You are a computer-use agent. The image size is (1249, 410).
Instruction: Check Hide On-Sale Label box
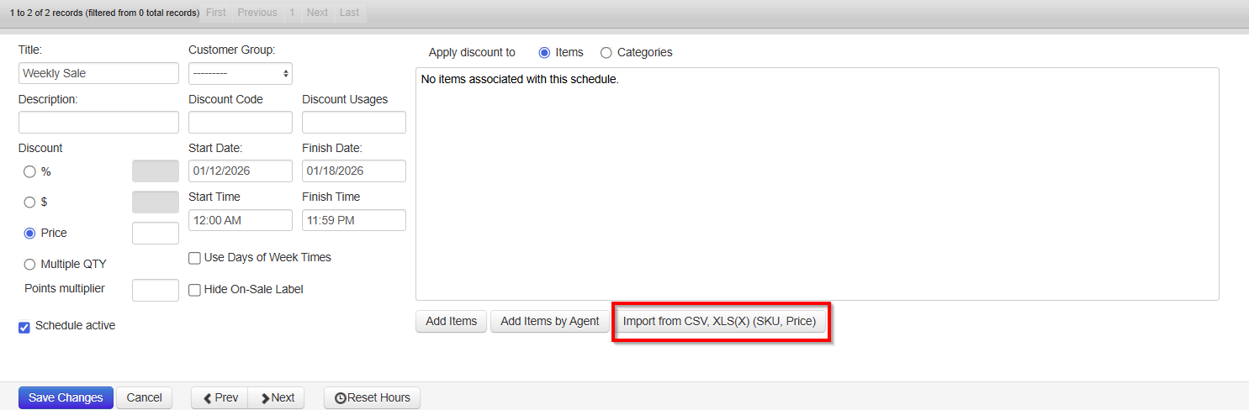click(x=194, y=290)
